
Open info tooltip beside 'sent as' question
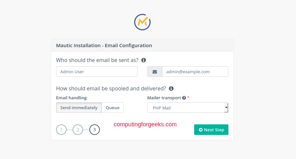tap(144, 60)
